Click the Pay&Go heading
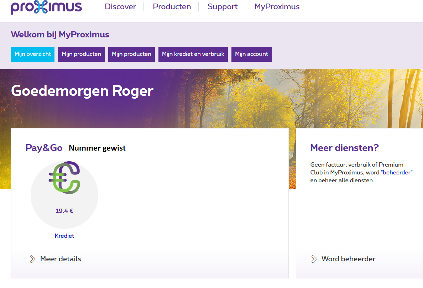 [44, 148]
